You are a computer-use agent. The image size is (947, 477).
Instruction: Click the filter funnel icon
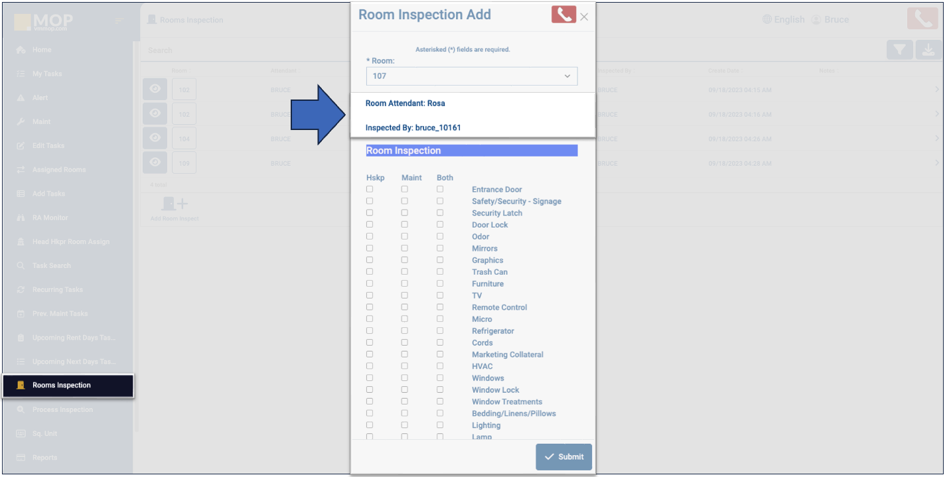899,50
